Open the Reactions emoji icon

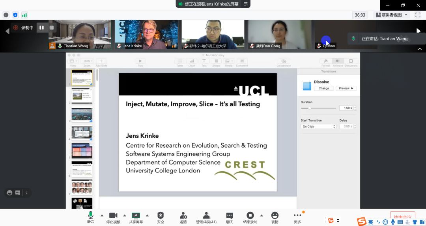pos(275,216)
